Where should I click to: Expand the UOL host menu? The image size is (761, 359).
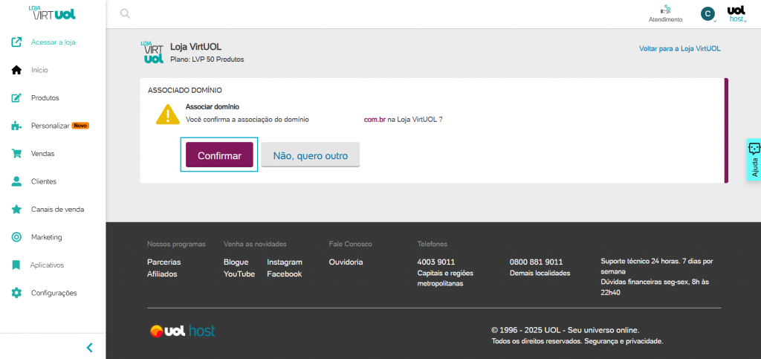(736, 14)
